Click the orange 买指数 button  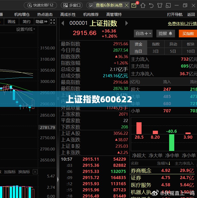coord(188,34)
